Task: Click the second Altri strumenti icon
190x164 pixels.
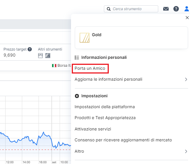Action: click(48, 55)
